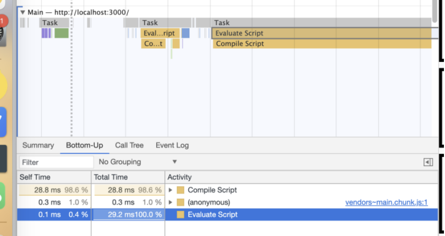Click the Evaluate Script row category icon
This screenshot has height=236, width=445.
click(180, 215)
